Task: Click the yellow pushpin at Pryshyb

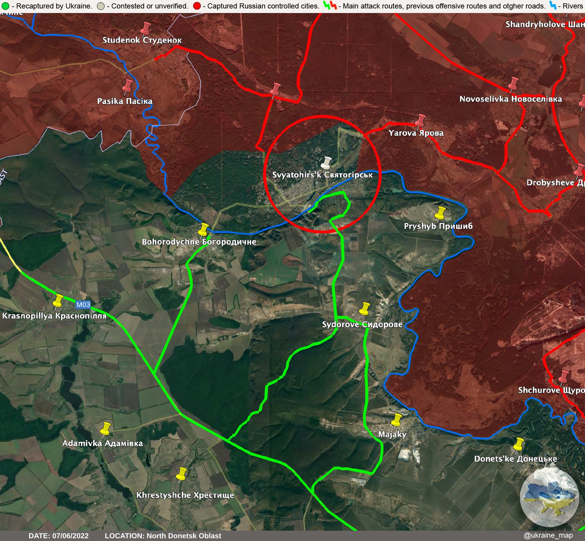Action: tap(440, 213)
